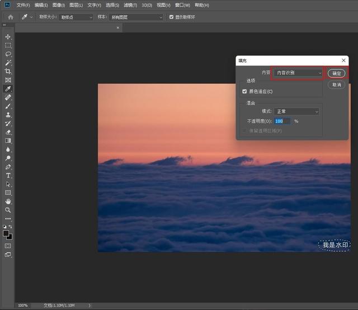This screenshot has height=310, width=358.
Task: Click the foreground color swatch
Action: (x=6, y=233)
